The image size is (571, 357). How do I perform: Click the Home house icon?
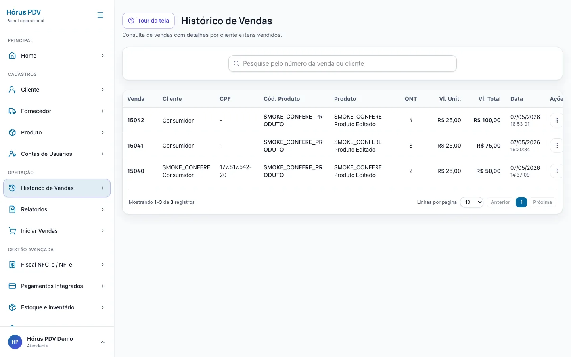pyautogui.click(x=12, y=56)
